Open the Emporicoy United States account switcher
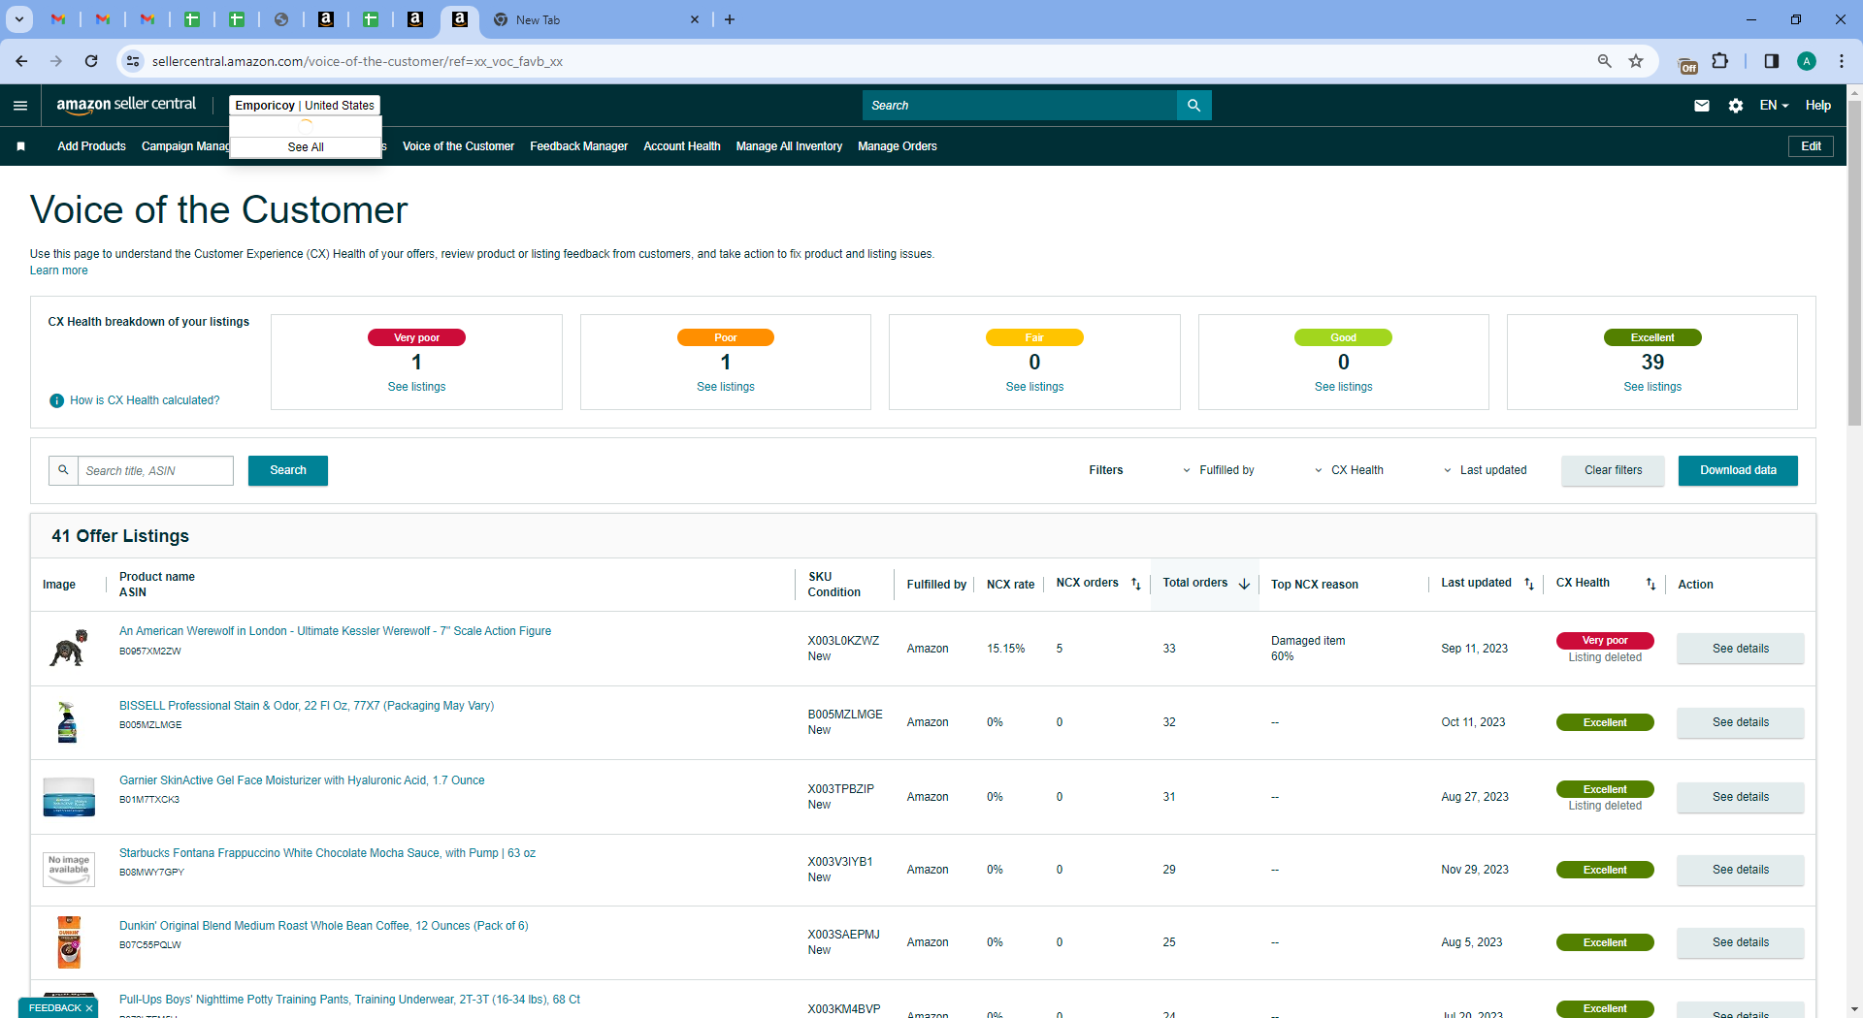This screenshot has width=1863, height=1018. click(305, 106)
